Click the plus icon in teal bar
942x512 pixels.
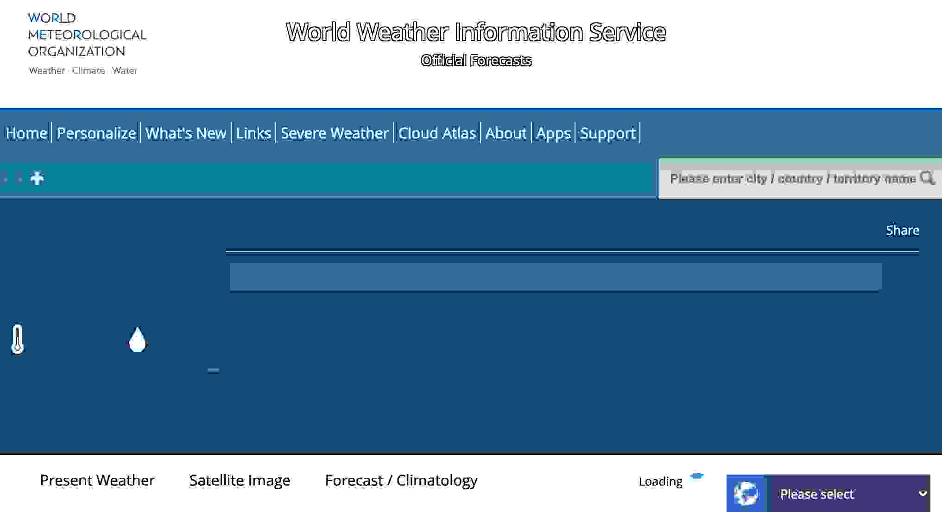tap(37, 178)
